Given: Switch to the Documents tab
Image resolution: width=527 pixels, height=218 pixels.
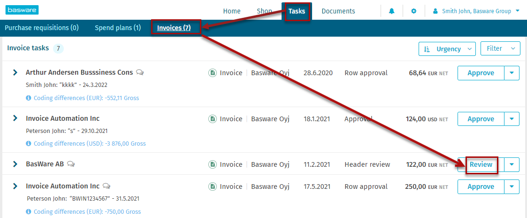Looking at the screenshot, I should tap(338, 11).
